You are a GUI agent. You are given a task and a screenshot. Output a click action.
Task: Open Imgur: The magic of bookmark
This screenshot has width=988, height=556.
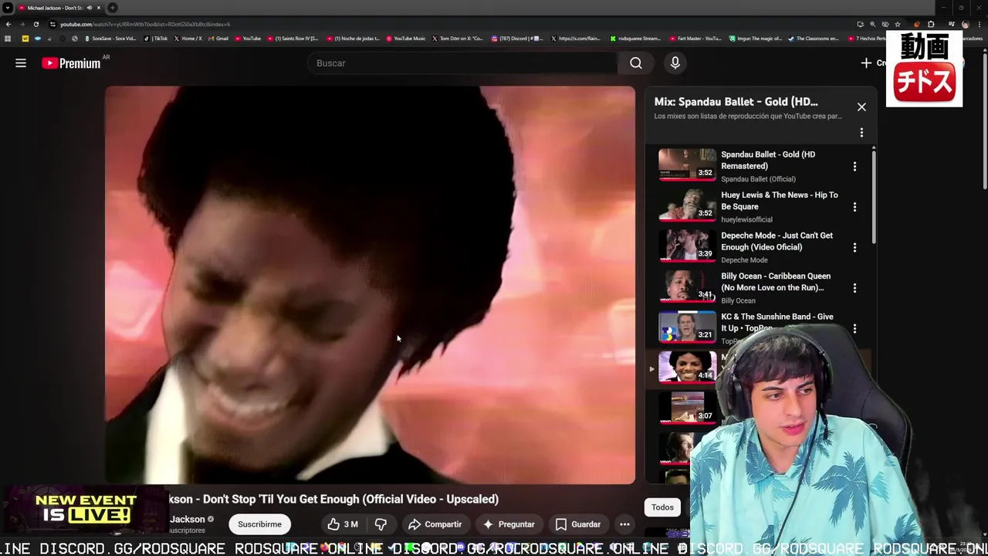click(756, 39)
